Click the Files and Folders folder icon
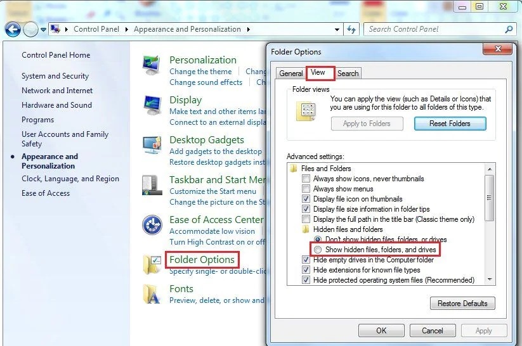The height and width of the screenshot is (346, 522). (293, 169)
